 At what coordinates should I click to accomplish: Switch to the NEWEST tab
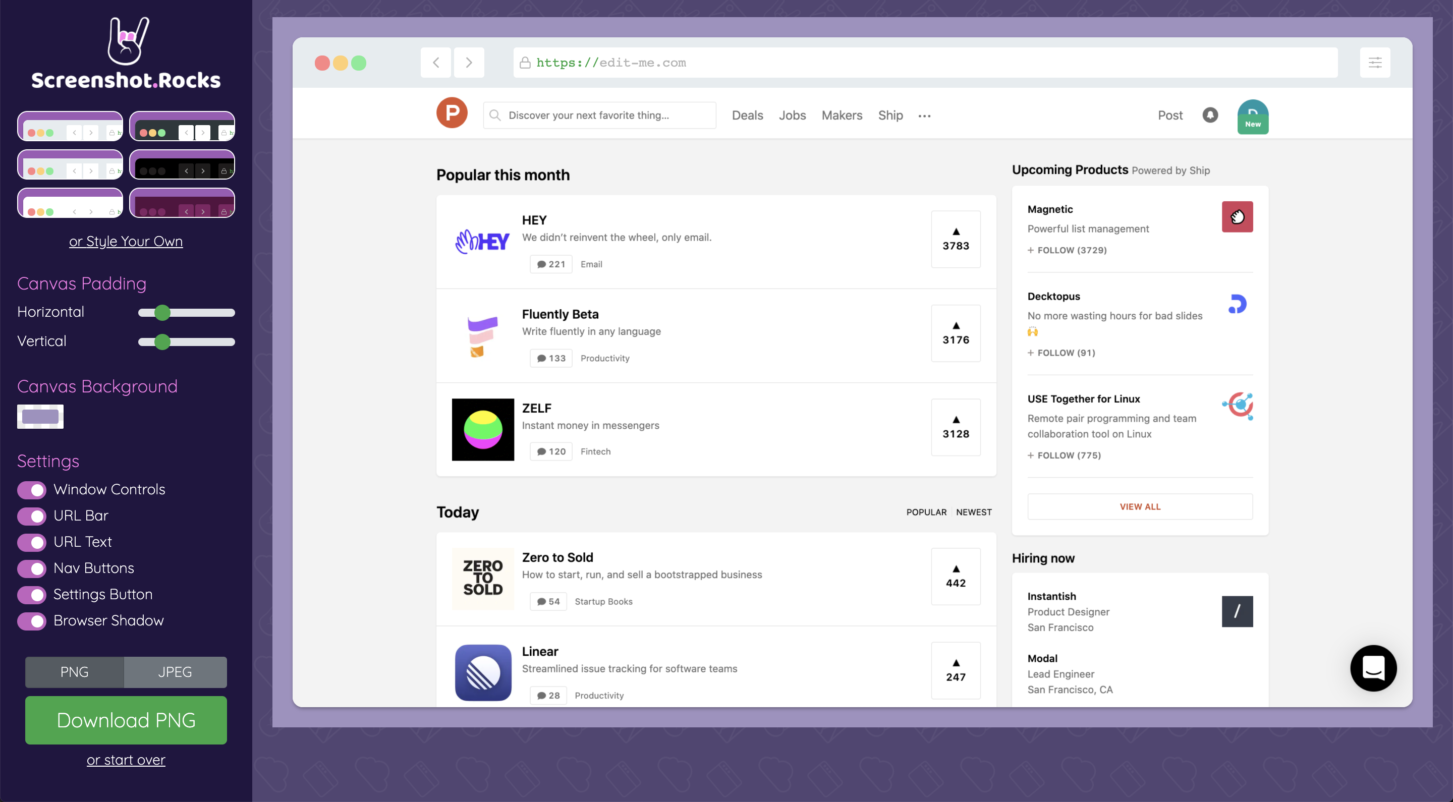coord(974,512)
